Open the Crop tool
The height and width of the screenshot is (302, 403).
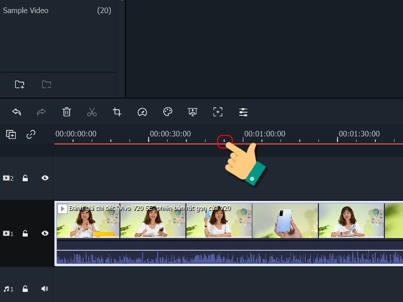117,112
